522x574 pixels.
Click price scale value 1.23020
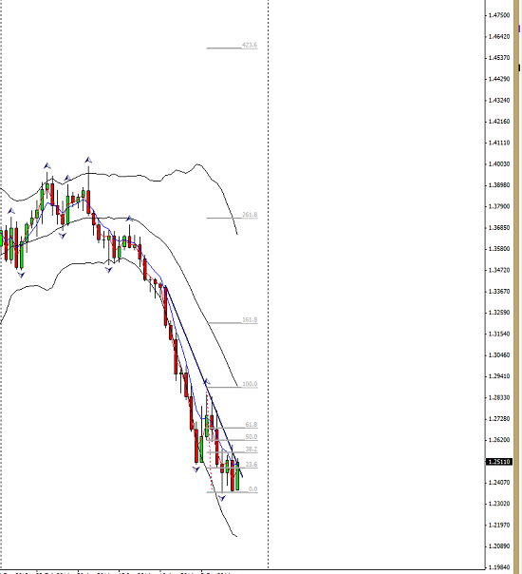click(499, 504)
